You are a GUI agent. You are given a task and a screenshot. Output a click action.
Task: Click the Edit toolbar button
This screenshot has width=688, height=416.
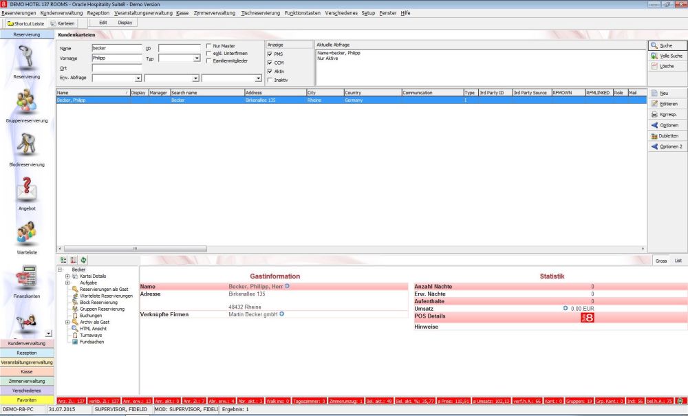pos(103,23)
